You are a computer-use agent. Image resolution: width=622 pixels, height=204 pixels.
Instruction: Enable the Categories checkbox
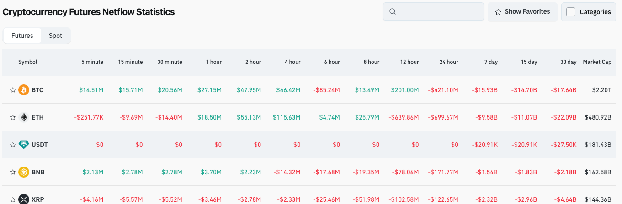pos(571,12)
